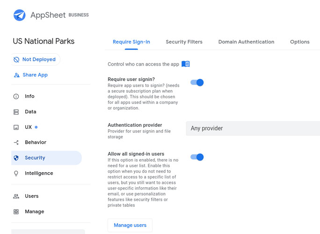Viewport: 320px width, 234px height.
Task: Click the Manage gear icon
Action: point(16,212)
